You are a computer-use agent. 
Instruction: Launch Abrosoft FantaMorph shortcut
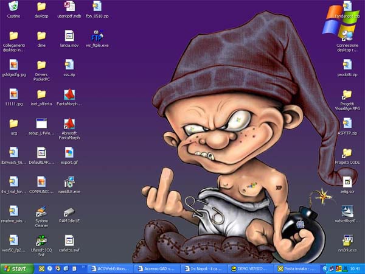tap(69, 124)
